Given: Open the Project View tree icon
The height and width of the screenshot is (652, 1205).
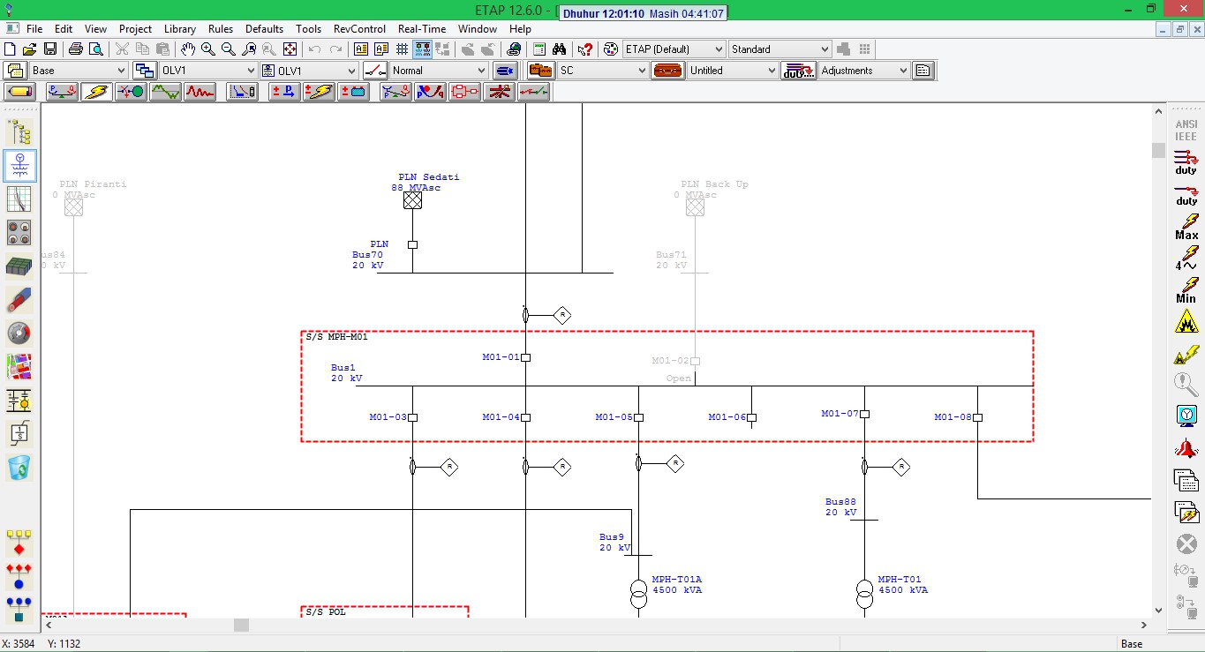Looking at the screenshot, I should coord(19,133).
